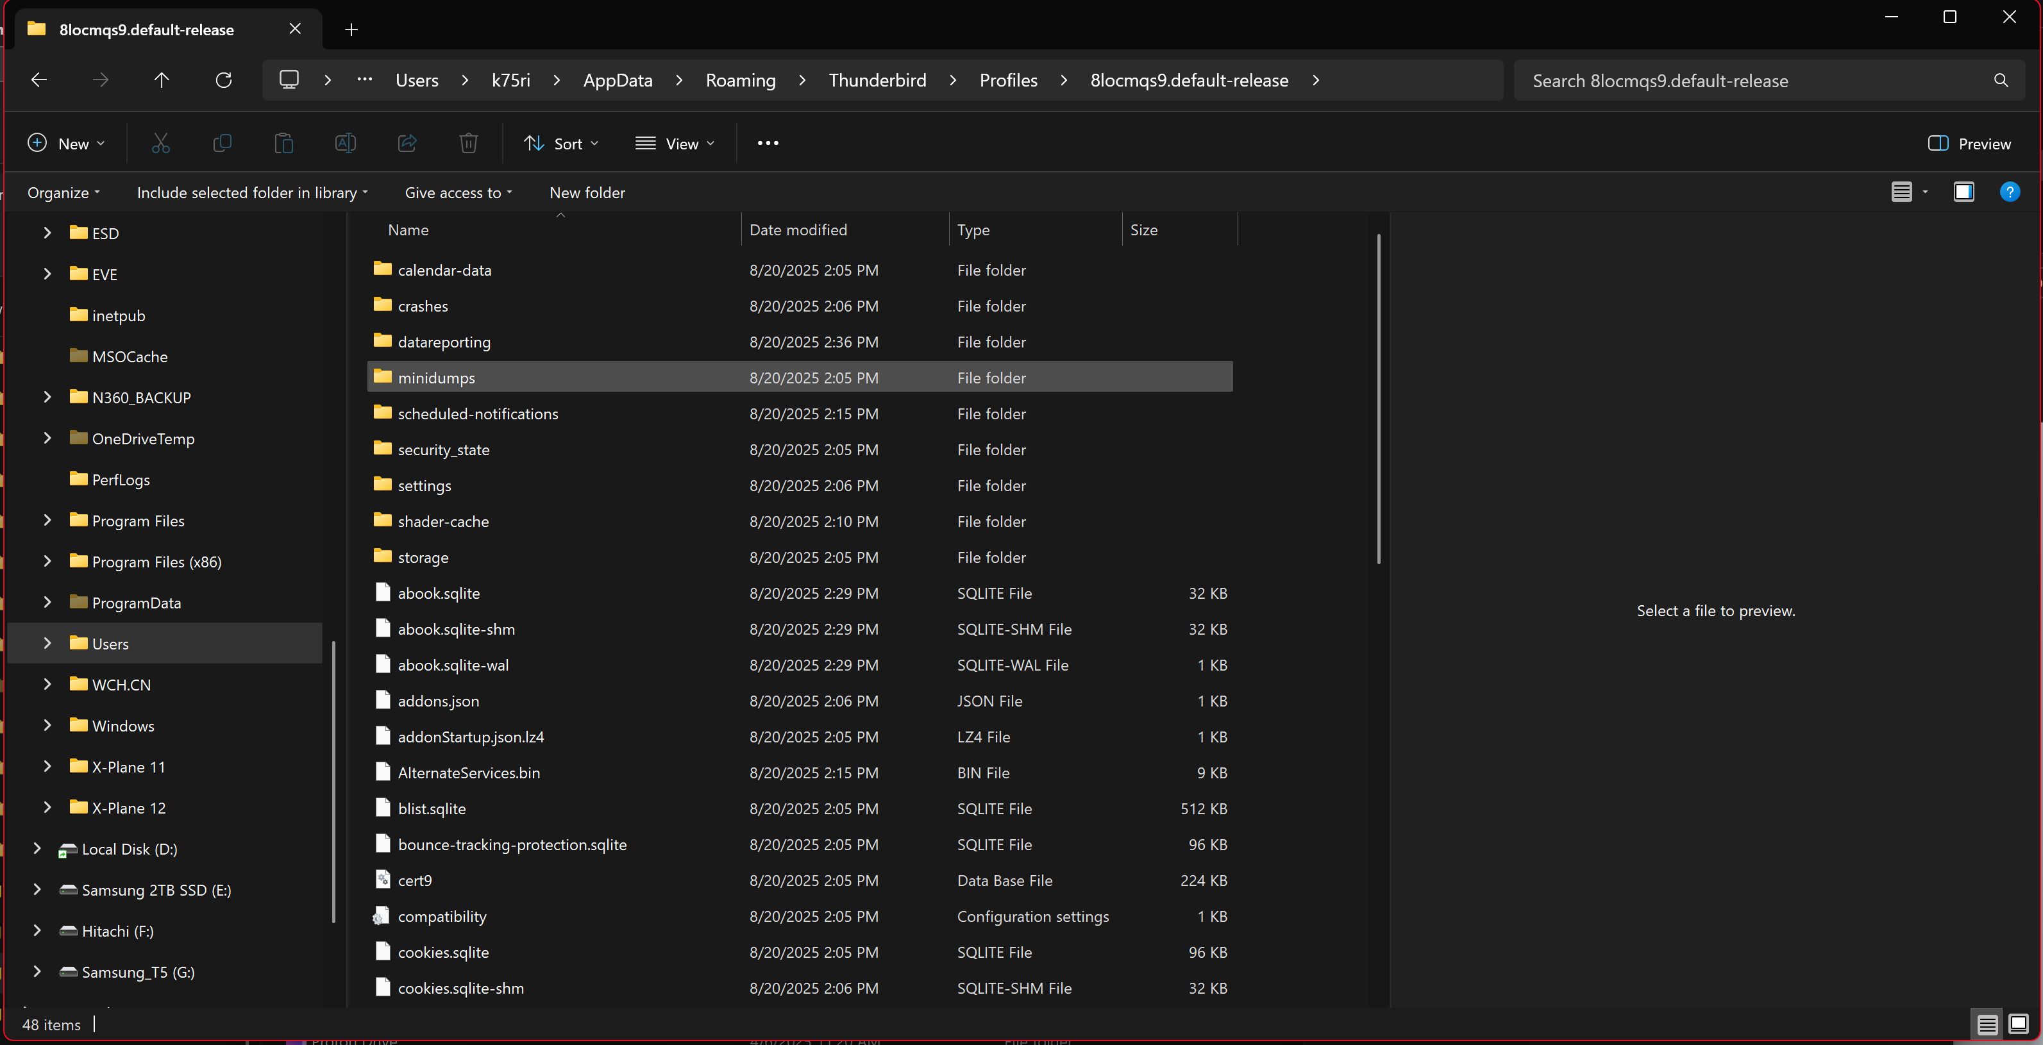Click the Delete trash icon
Image resolution: width=2043 pixels, height=1045 pixels.
(469, 144)
